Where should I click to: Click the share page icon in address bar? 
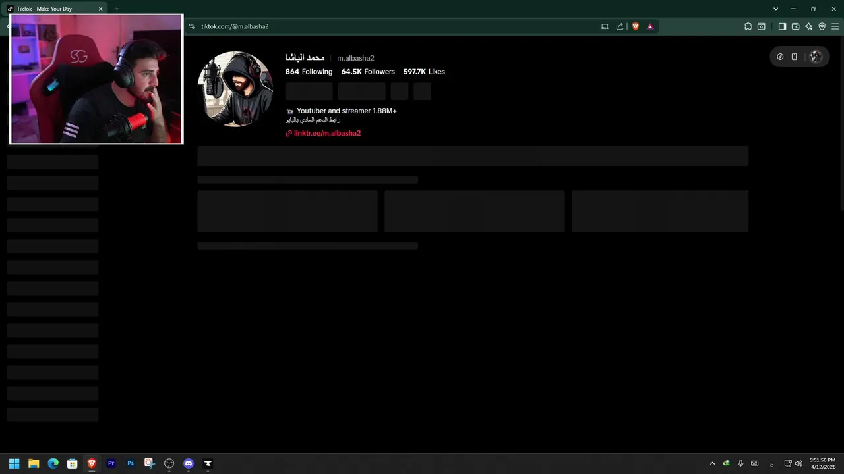pyautogui.click(x=620, y=26)
